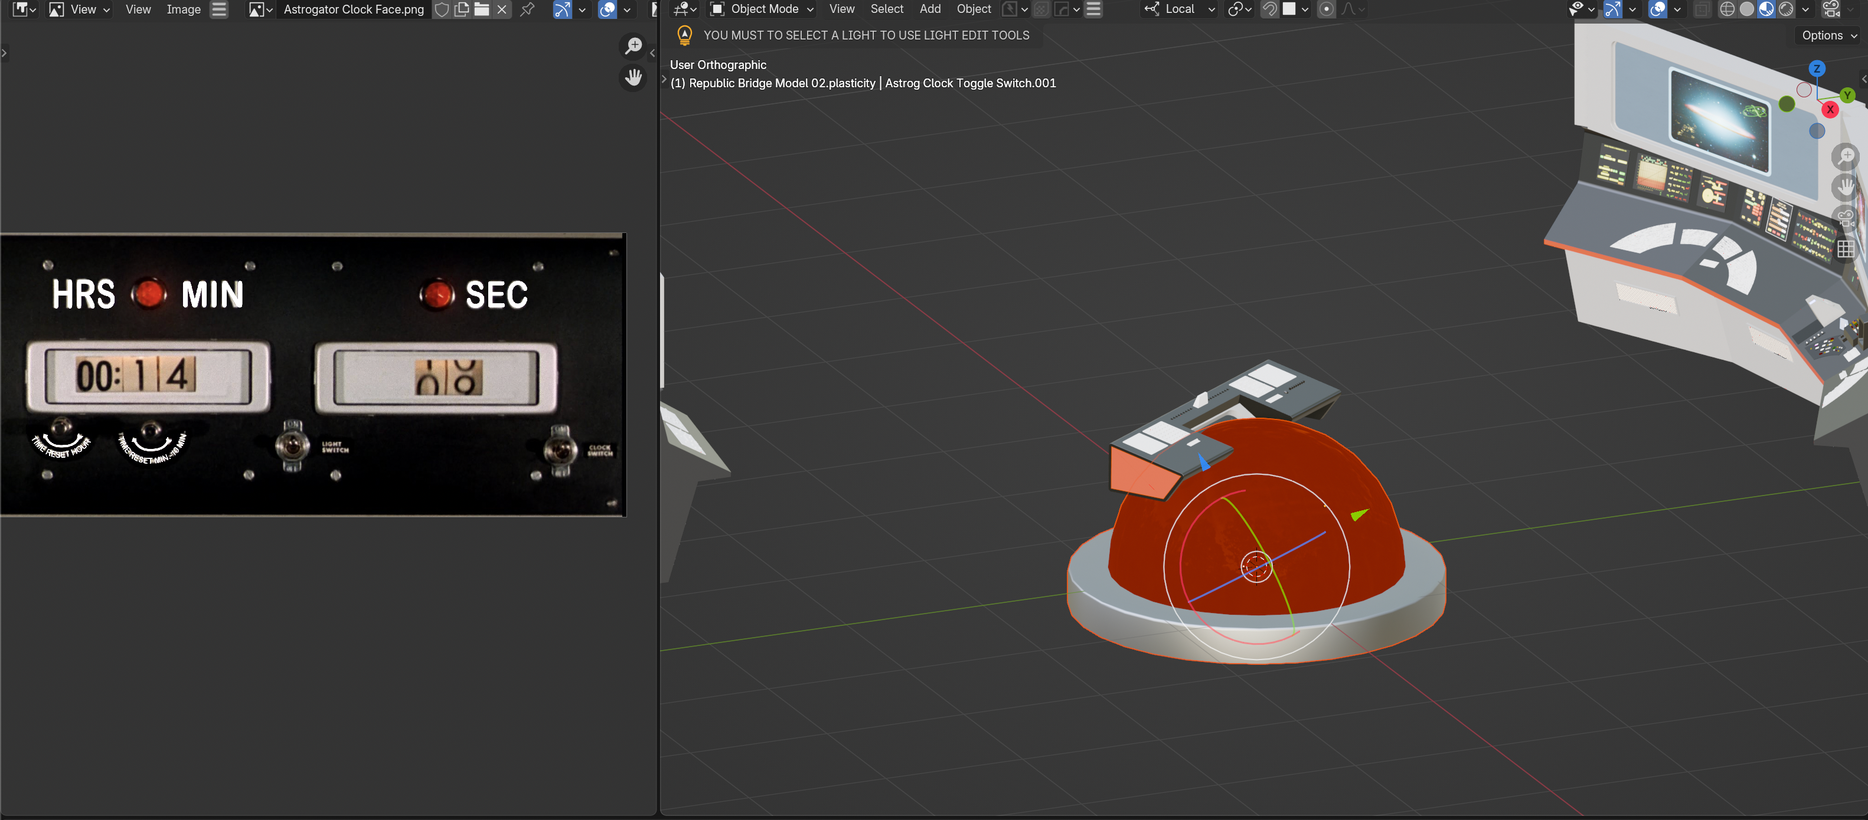
Task: Toggle gizmos in the 3D viewport
Action: click(x=1613, y=9)
